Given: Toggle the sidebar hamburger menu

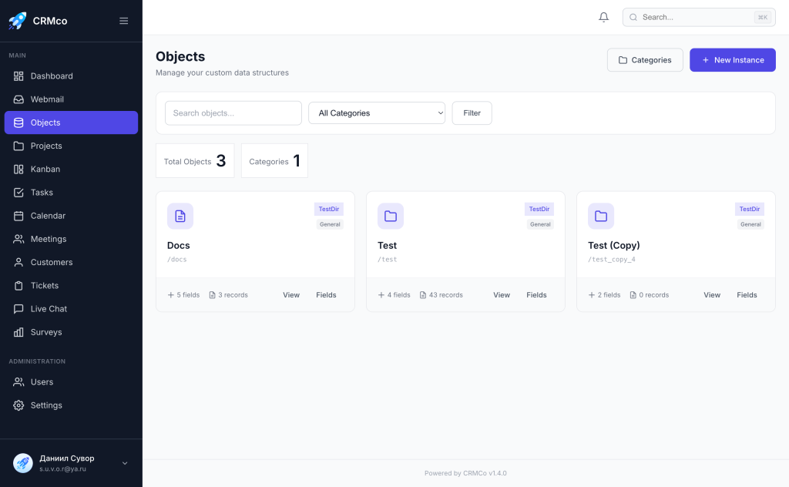Looking at the screenshot, I should click(123, 21).
